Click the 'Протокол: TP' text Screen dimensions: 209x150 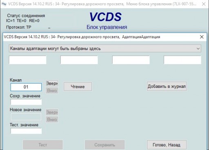[x=19, y=27]
